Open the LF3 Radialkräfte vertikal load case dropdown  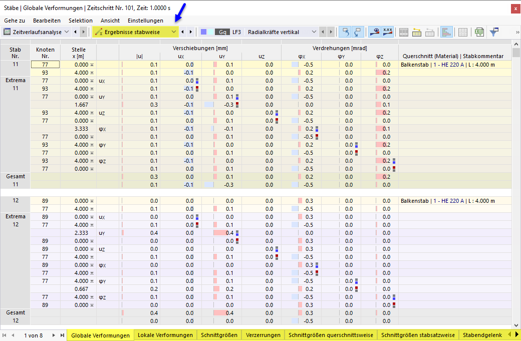(314, 32)
